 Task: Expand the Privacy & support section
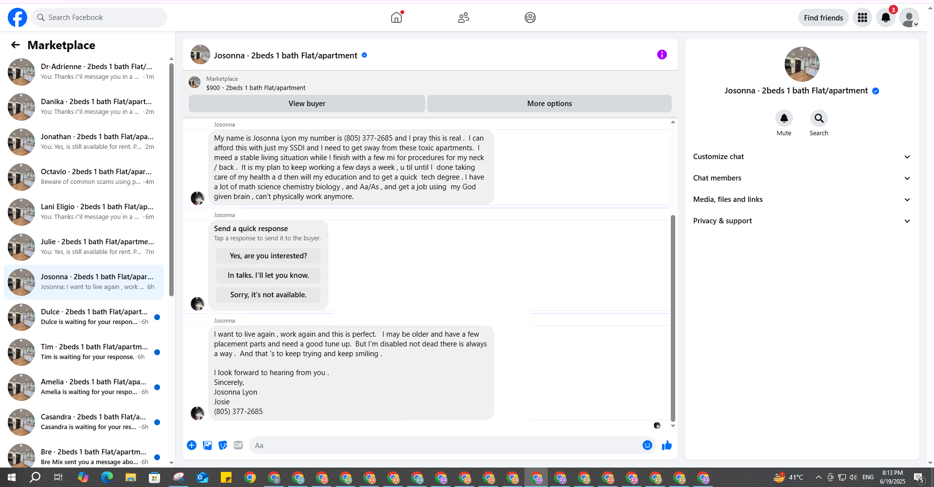click(x=802, y=221)
